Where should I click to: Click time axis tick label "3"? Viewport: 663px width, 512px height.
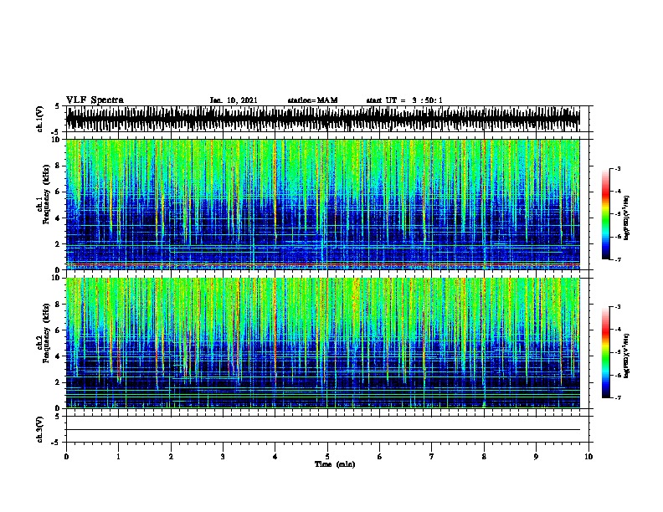pyautogui.click(x=223, y=457)
